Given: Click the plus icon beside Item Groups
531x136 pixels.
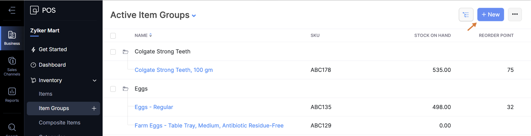Looking at the screenshot, I should (94, 108).
